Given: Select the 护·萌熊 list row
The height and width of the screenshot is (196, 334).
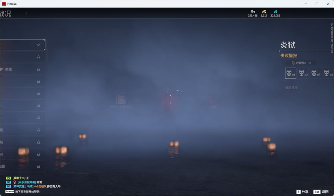Looking at the screenshot, I should pos(22,69).
